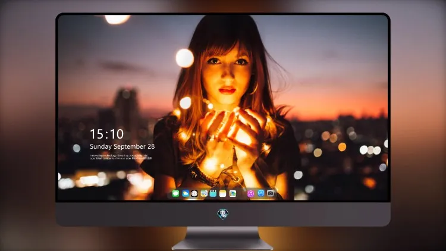
Task: Open the photo gallery icon in dock
Action: pos(233,193)
